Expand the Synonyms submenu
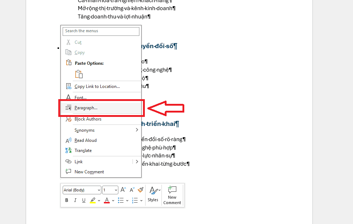The width and height of the screenshot is (353, 224). pos(101,130)
